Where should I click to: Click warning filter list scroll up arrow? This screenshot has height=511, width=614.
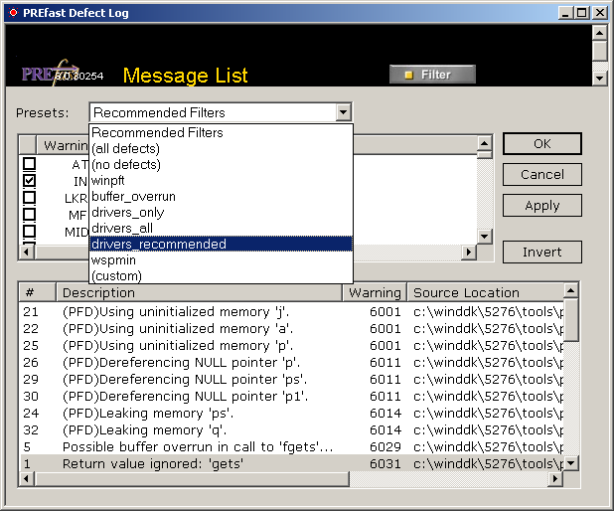pos(485,143)
